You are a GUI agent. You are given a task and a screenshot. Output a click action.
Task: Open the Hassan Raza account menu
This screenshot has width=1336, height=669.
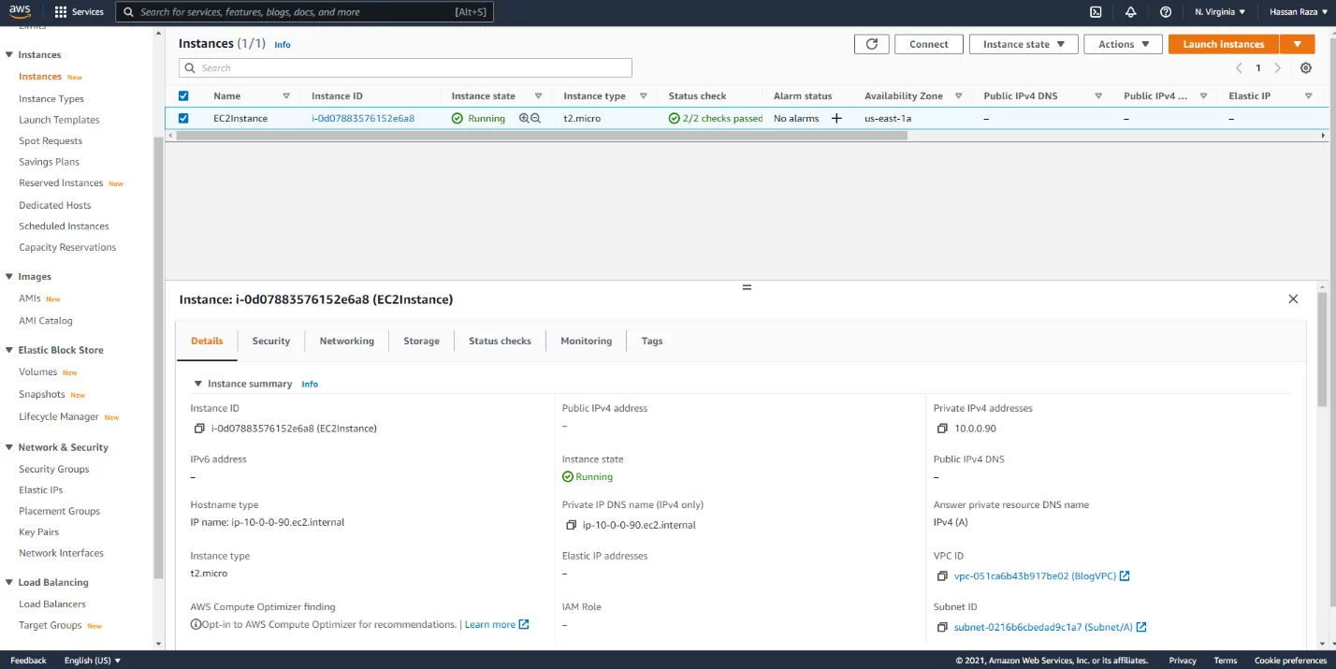tap(1300, 12)
